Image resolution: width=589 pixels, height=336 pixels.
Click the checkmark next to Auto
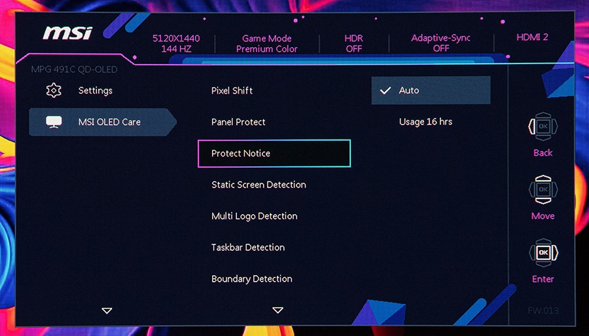point(385,90)
